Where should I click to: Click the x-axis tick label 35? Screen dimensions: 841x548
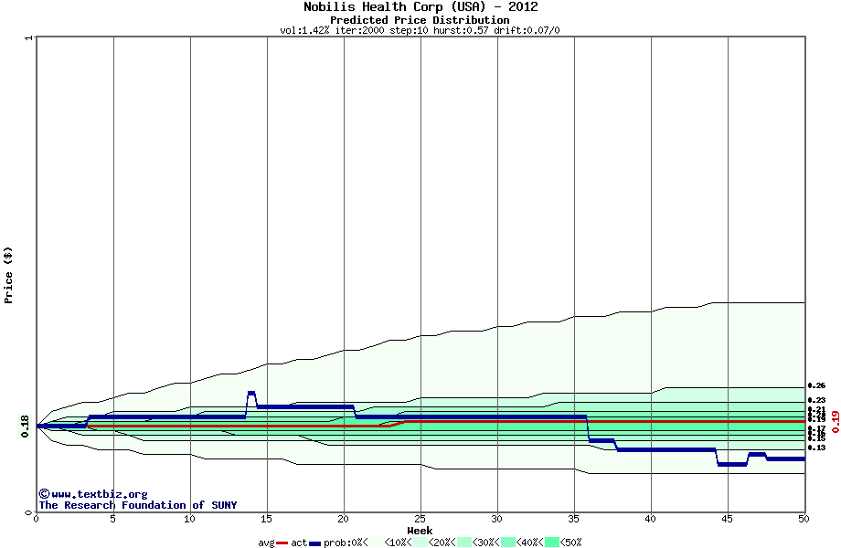(x=573, y=519)
